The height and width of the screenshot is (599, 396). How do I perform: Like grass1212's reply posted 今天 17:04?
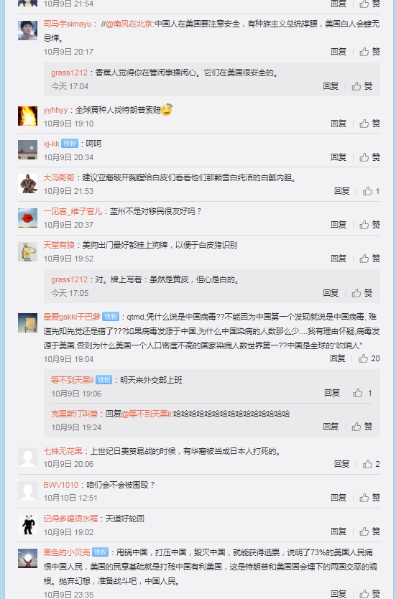(x=362, y=86)
